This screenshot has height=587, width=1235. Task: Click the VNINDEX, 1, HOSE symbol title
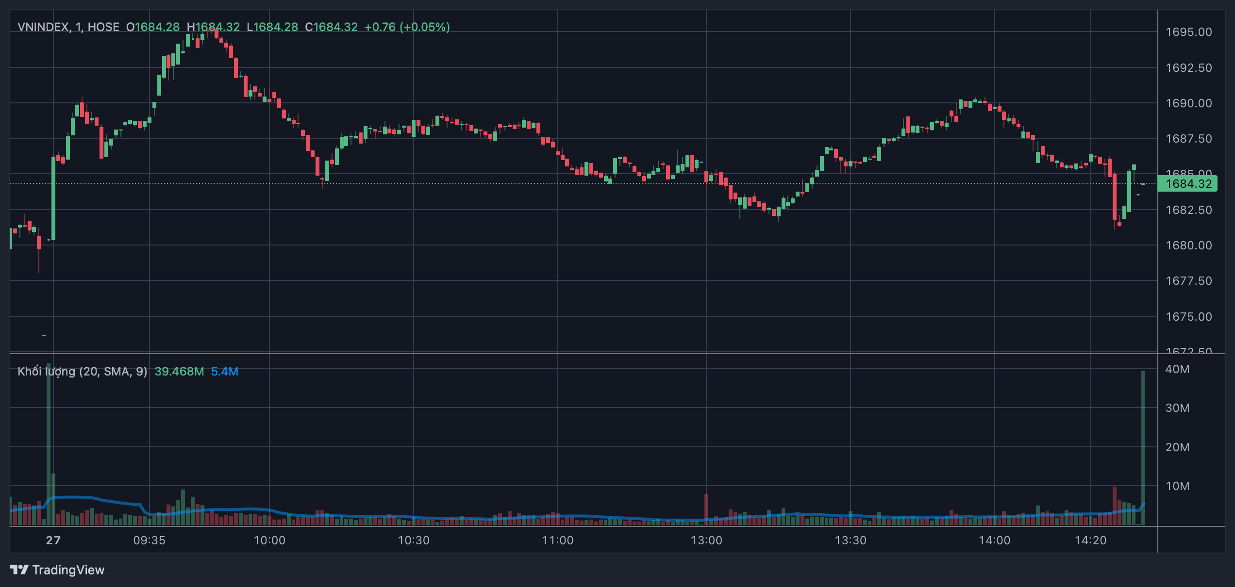68,27
